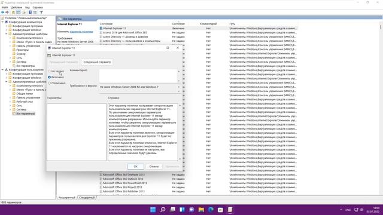
Task: Collapse the Конфигурация пользователя node
Action: pos(2,70)
